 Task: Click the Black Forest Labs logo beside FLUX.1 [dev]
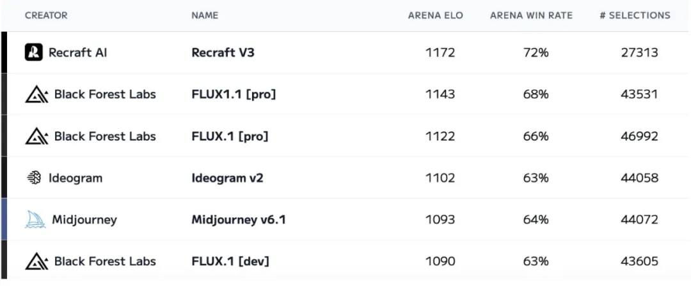36,261
